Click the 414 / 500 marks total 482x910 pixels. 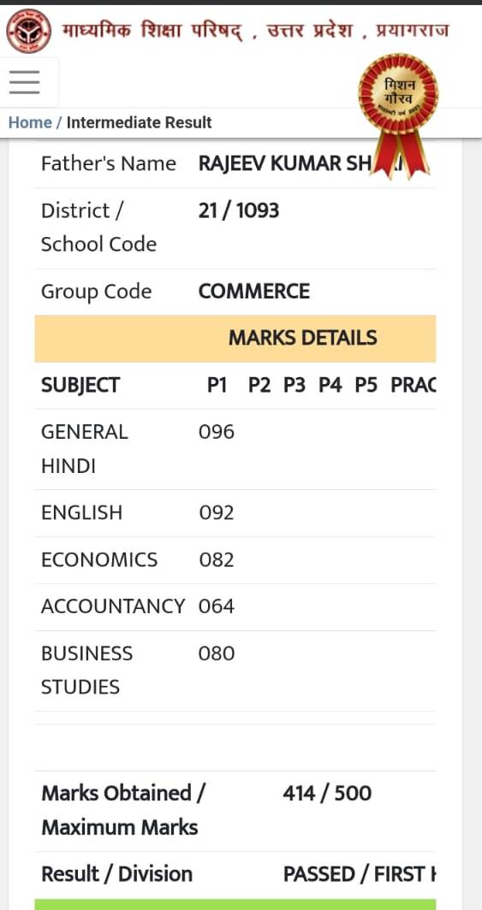(327, 794)
